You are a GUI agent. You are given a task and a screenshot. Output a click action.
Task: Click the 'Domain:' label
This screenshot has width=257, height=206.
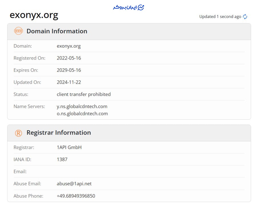coord(23,46)
